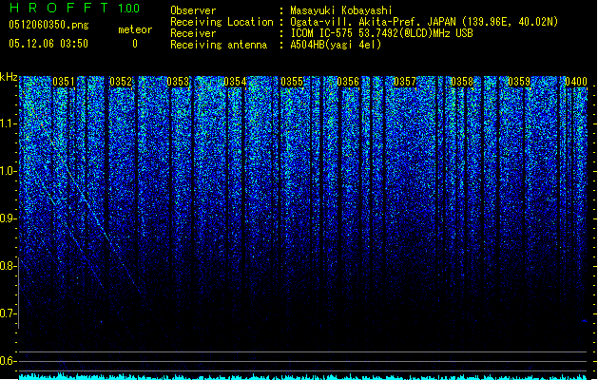Click the 1.1 kHz axis label
Viewport: 598px width, 380px height.
point(9,123)
